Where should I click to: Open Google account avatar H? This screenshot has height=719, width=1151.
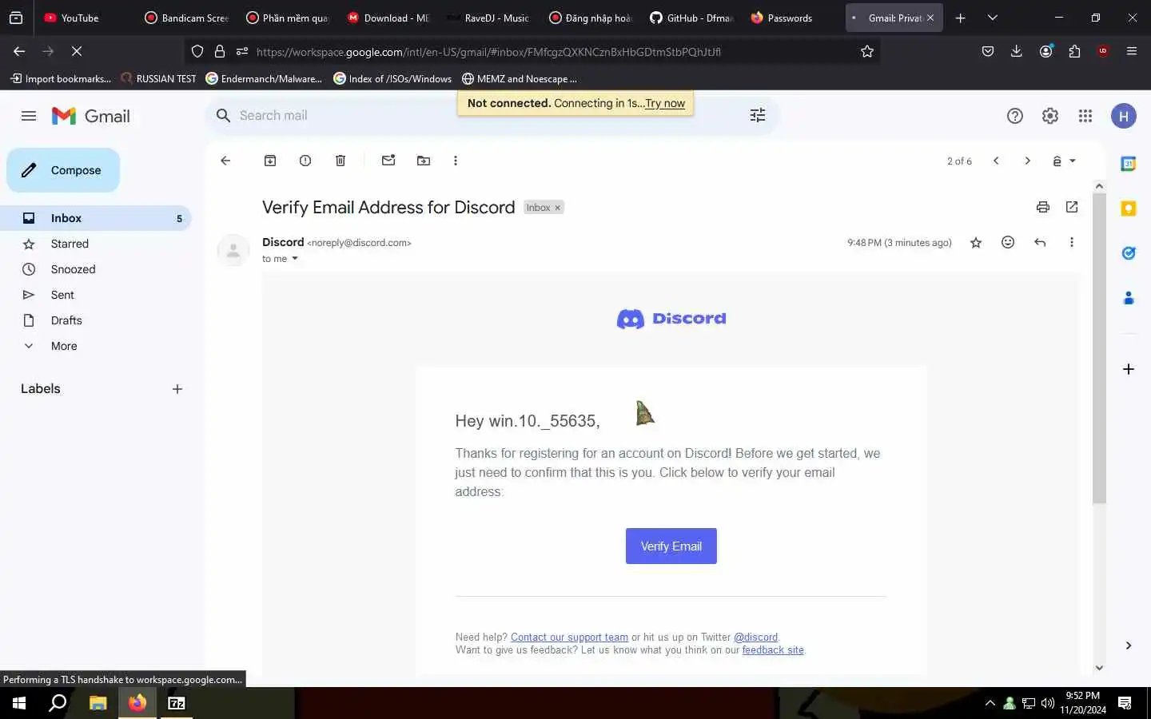point(1124,116)
